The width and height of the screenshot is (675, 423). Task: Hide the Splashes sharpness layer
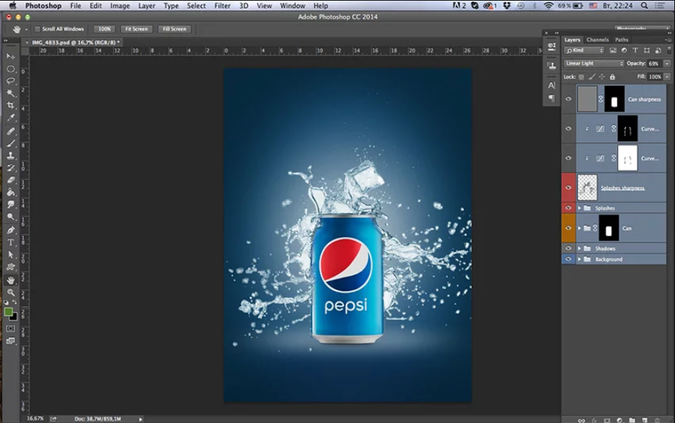click(x=568, y=188)
